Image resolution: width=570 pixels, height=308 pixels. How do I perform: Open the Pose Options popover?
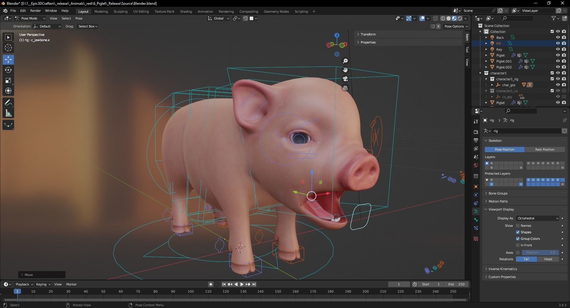[x=456, y=26]
